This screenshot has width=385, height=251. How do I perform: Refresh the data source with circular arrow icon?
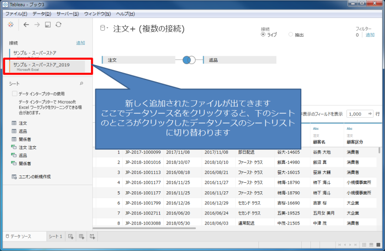tap(58, 25)
